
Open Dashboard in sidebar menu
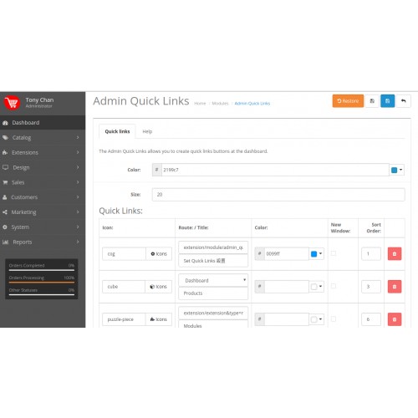pyautogui.click(x=43, y=123)
